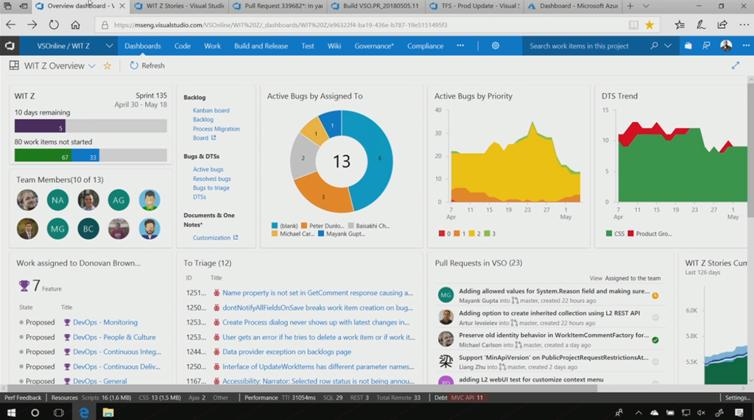The height and width of the screenshot is (420, 754).
Task: Open Microsoft Edge from the Windows taskbar
Action: pyautogui.click(x=84, y=413)
